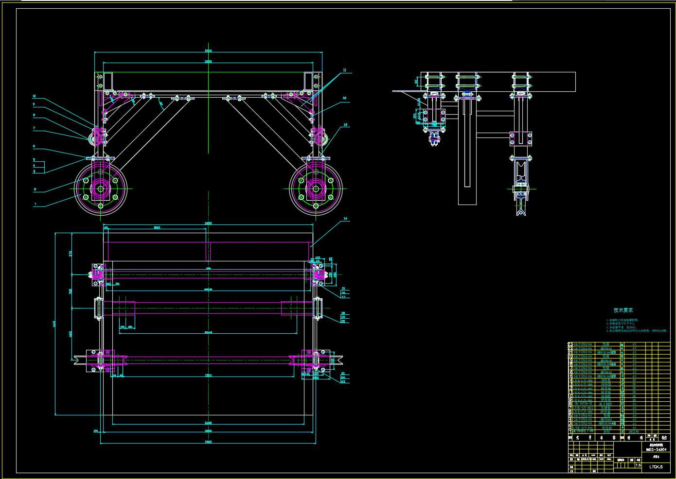
Task: Click parts list row 23 item number
Action: coord(570,344)
